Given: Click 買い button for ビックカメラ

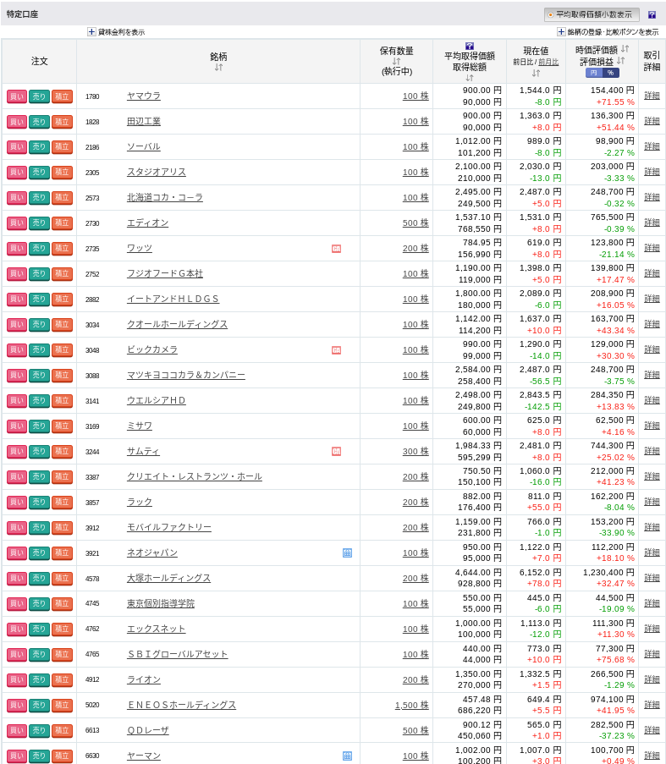Looking at the screenshot, I should (17, 349).
